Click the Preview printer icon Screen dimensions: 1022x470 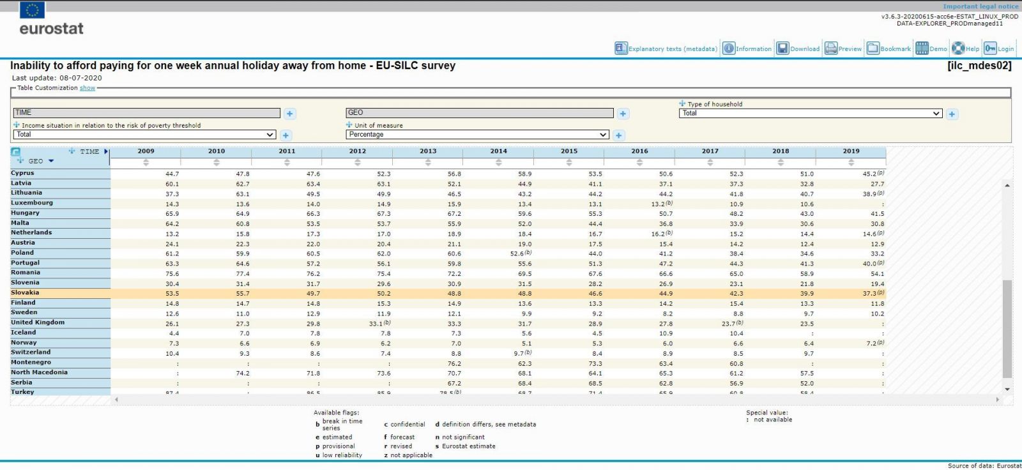pyautogui.click(x=831, y=49)
